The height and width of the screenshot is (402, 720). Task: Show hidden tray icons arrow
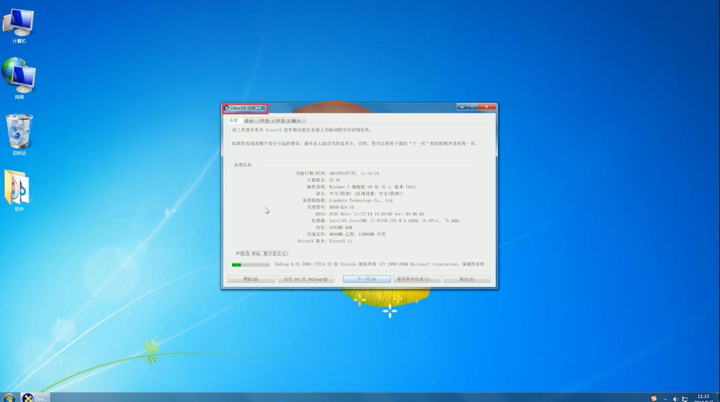click(x=665, y=399)
